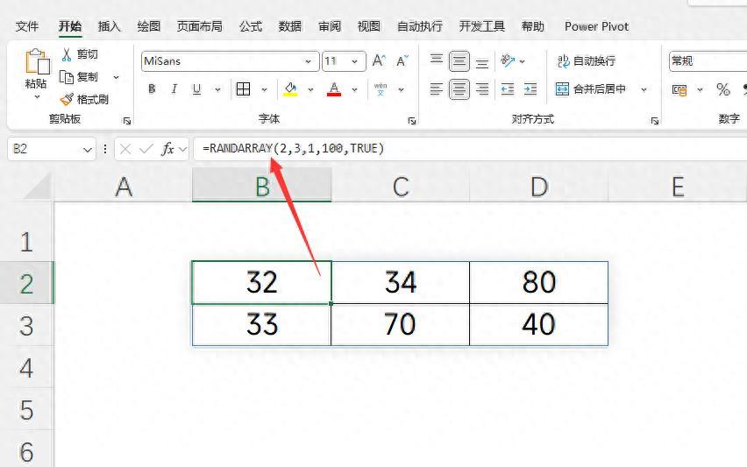Open Font settings dialog launcher
This screenshot has width=747, height=467.
tap(412, 121)
